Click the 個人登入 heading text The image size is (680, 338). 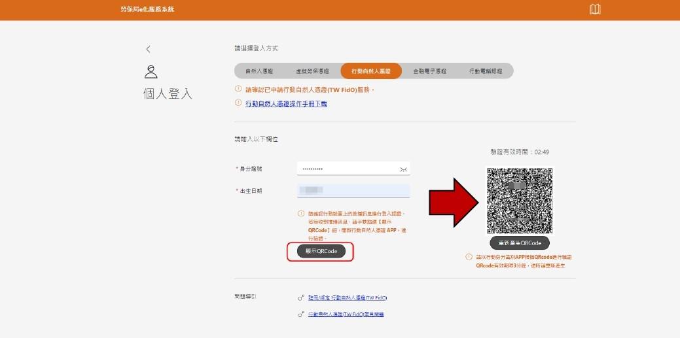pyautogui.click(x=168, y=94)
